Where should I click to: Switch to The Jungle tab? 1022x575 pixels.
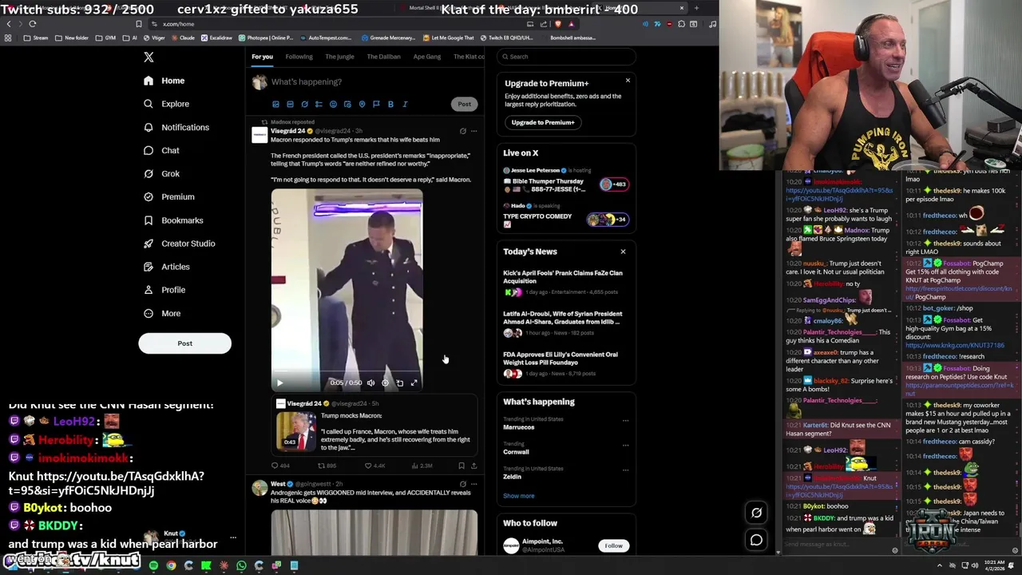click(x=339, y=57)
